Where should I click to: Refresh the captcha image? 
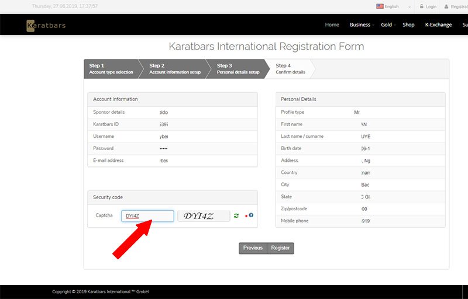pos(236,215)
